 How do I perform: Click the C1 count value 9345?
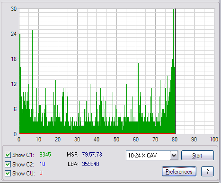[x=45, y=155]
